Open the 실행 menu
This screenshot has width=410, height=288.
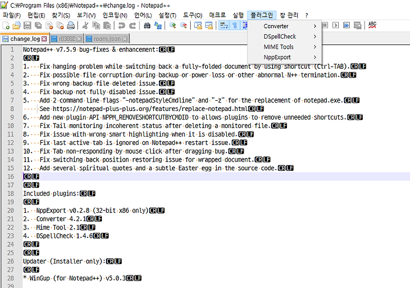pyautogui.click(x=238, y=15)
